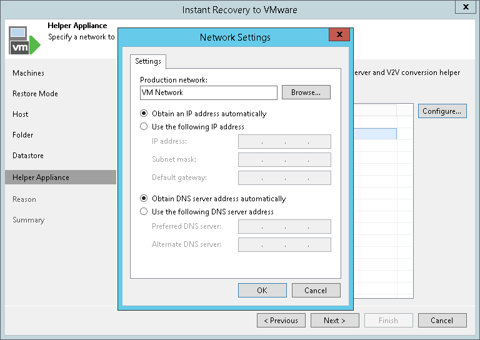Click the VM wizard icon in the header
The height and width of the screenshot is (340, 480).
(24, 40)
